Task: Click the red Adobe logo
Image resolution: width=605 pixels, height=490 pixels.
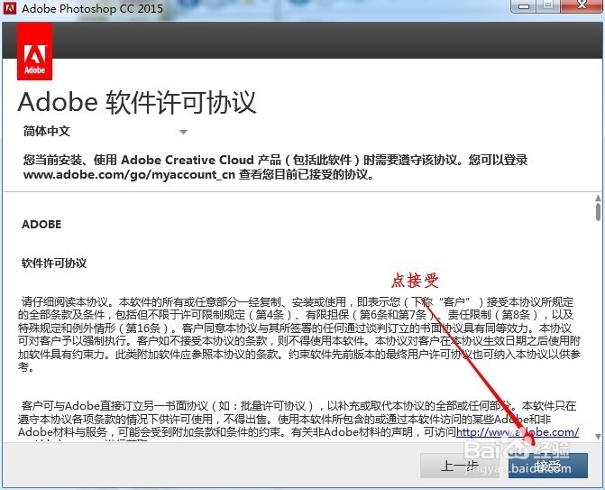Action: tap(35, 51)
